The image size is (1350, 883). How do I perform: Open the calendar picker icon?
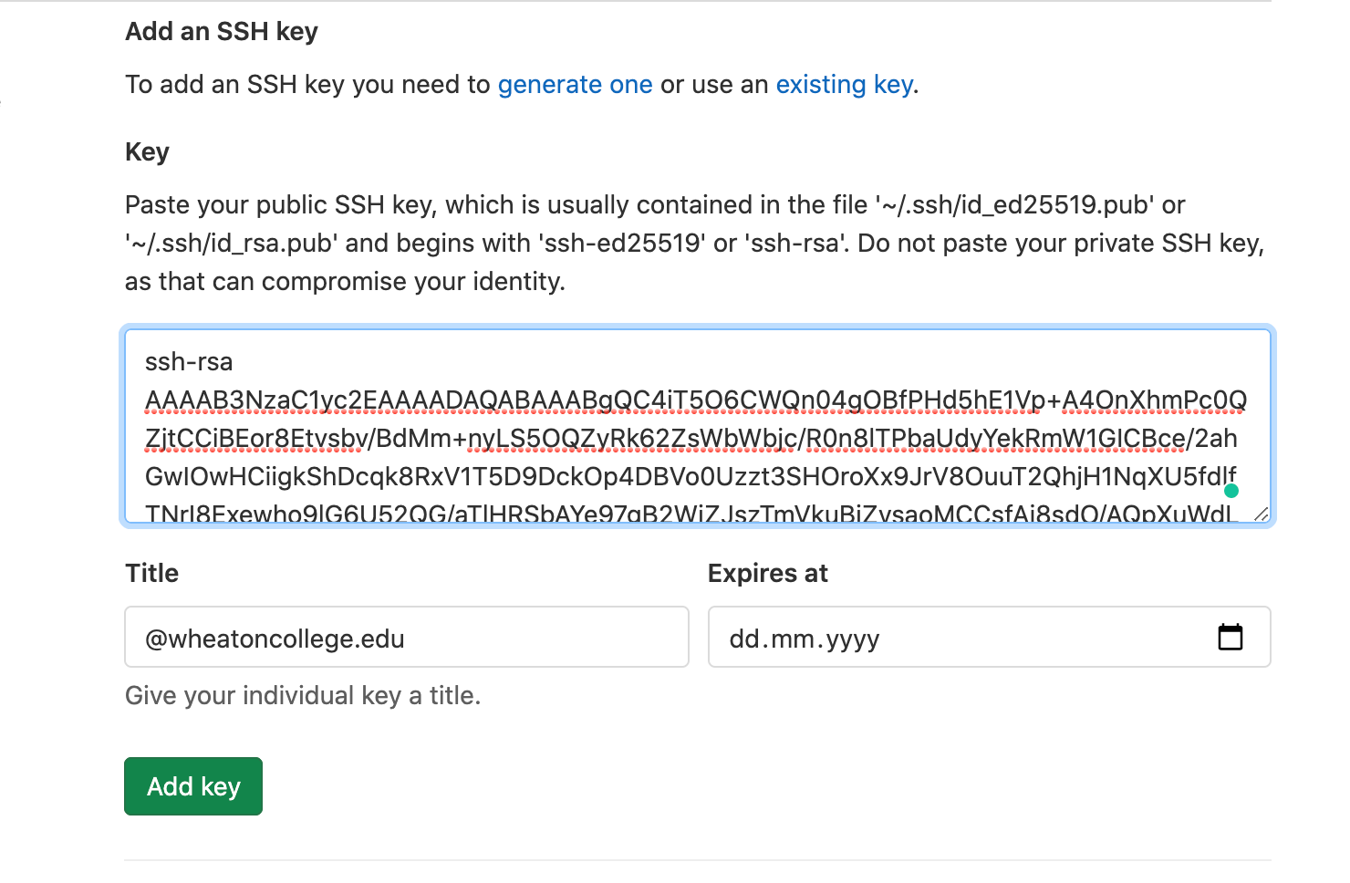click(x=1231, y=637)
